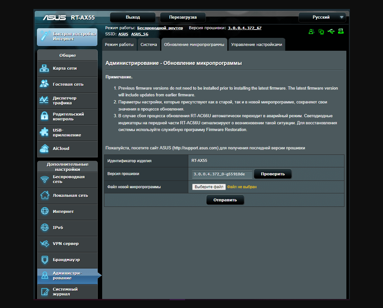Open Системный журнал page

pyautogui.click(x=67, y=292)
